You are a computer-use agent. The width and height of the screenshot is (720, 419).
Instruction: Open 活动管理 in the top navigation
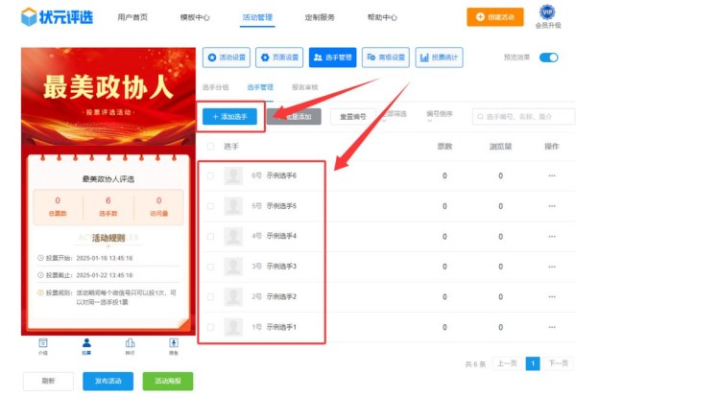coord(256,17)
